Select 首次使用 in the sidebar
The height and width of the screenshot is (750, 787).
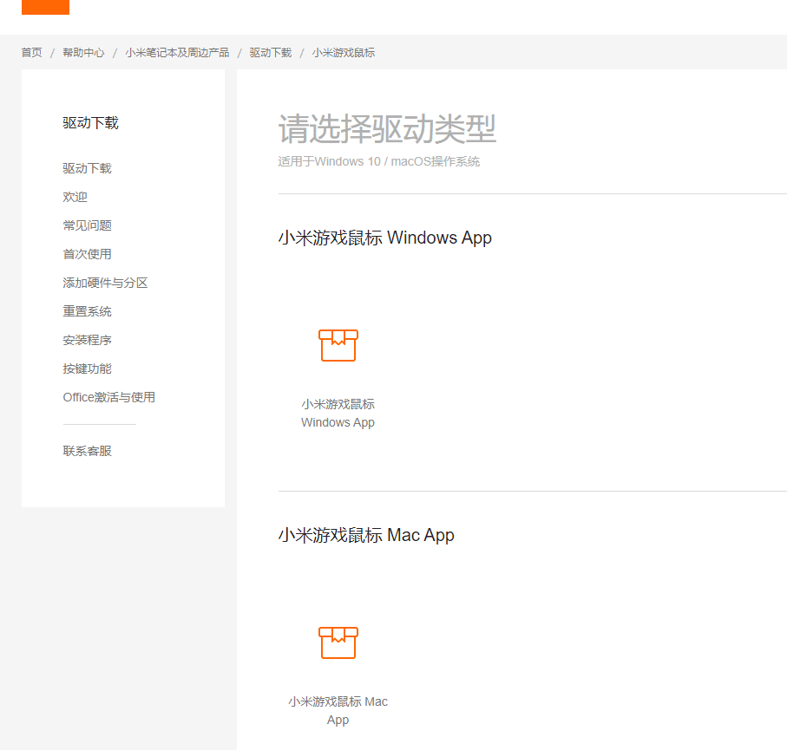[87, 254]
